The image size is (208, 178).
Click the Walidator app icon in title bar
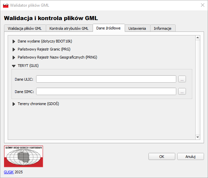[x=6, y=5]
